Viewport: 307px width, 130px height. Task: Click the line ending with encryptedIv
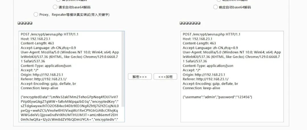point(70,120)
